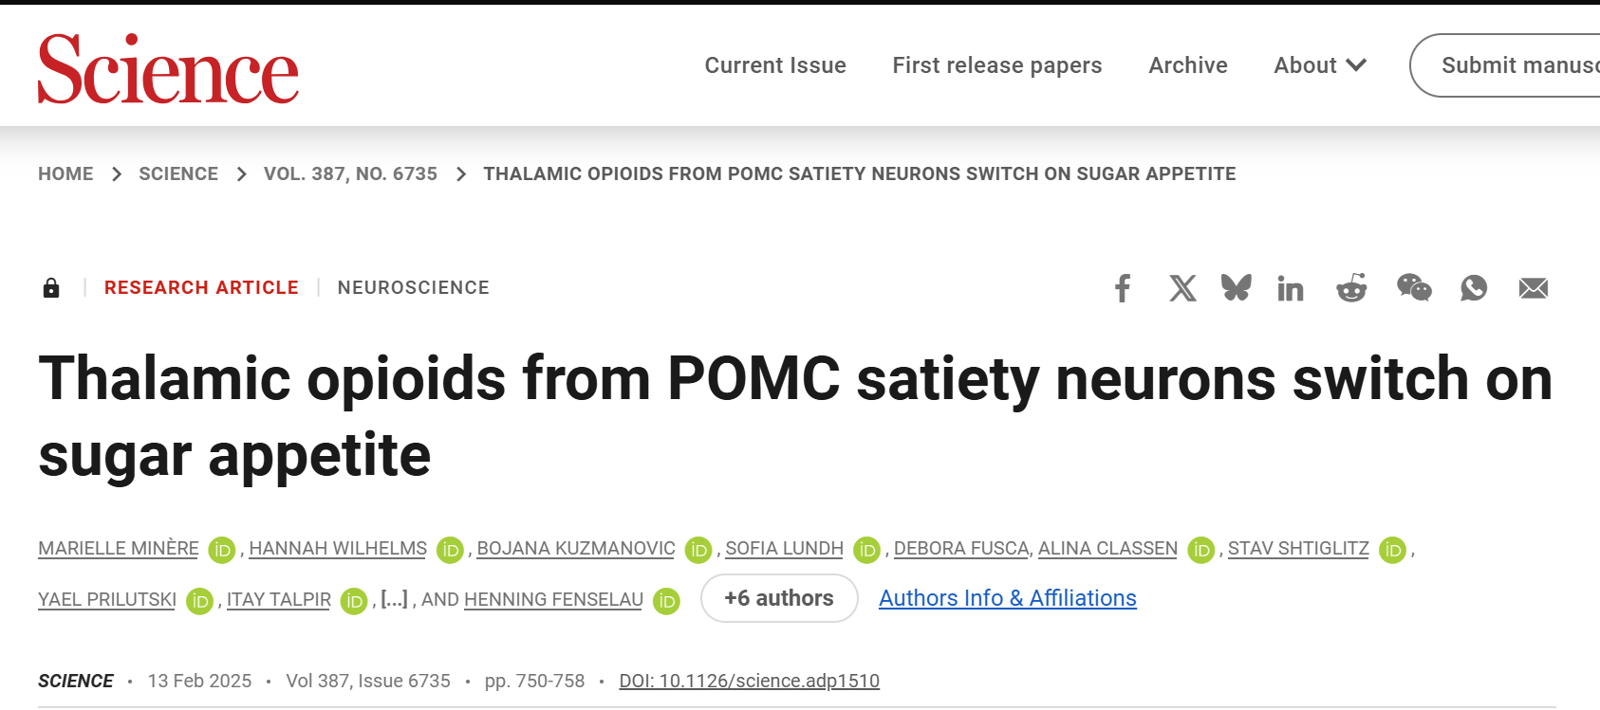
Task: Open the Archive menu item
Action: tap(1188, 65)
